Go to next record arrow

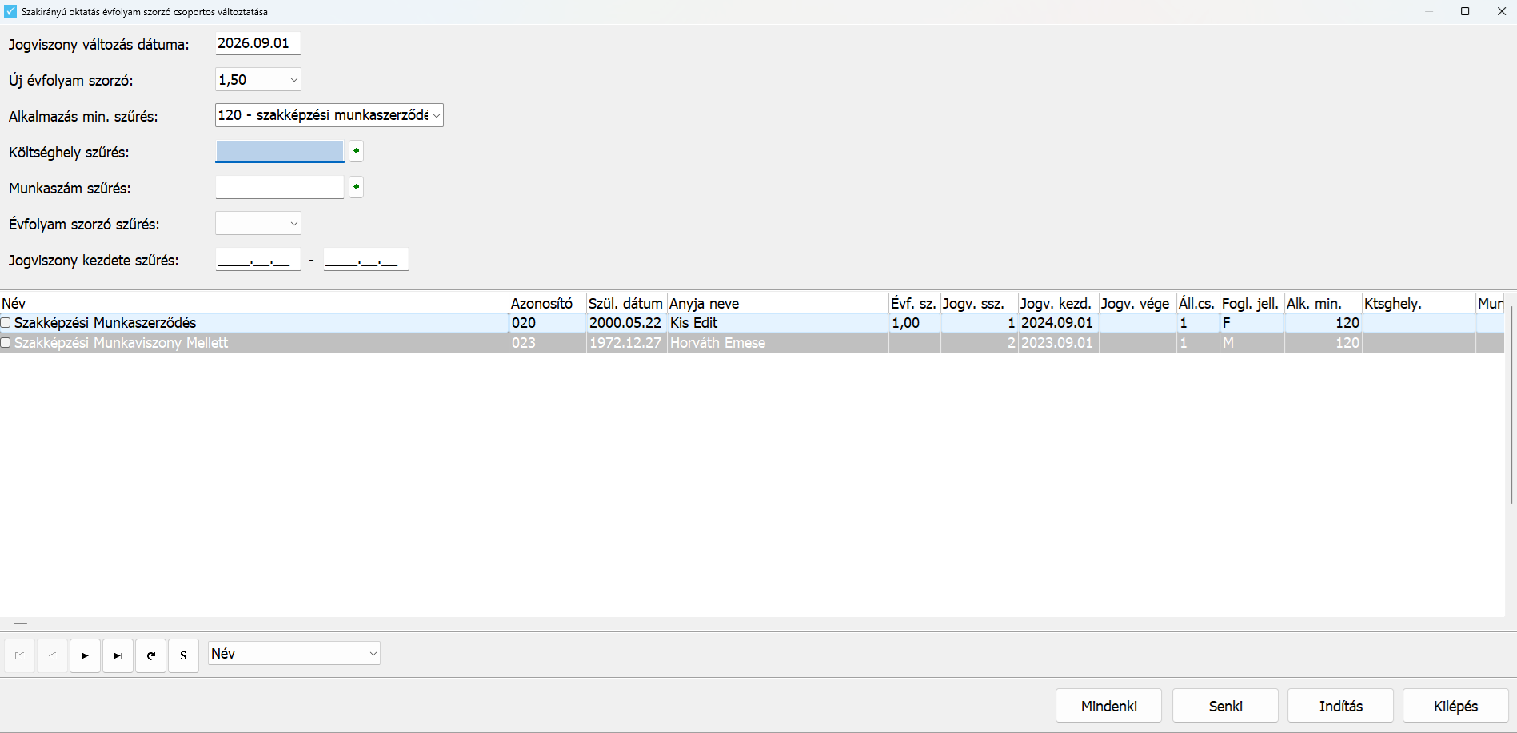point(85,655)
